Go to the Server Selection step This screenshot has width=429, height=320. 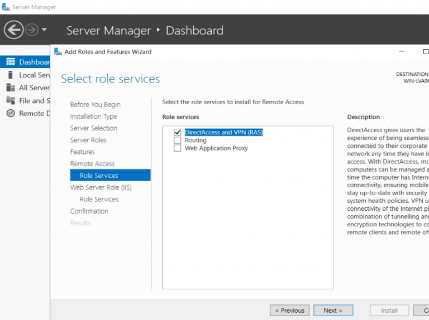[x=94, y=128]
